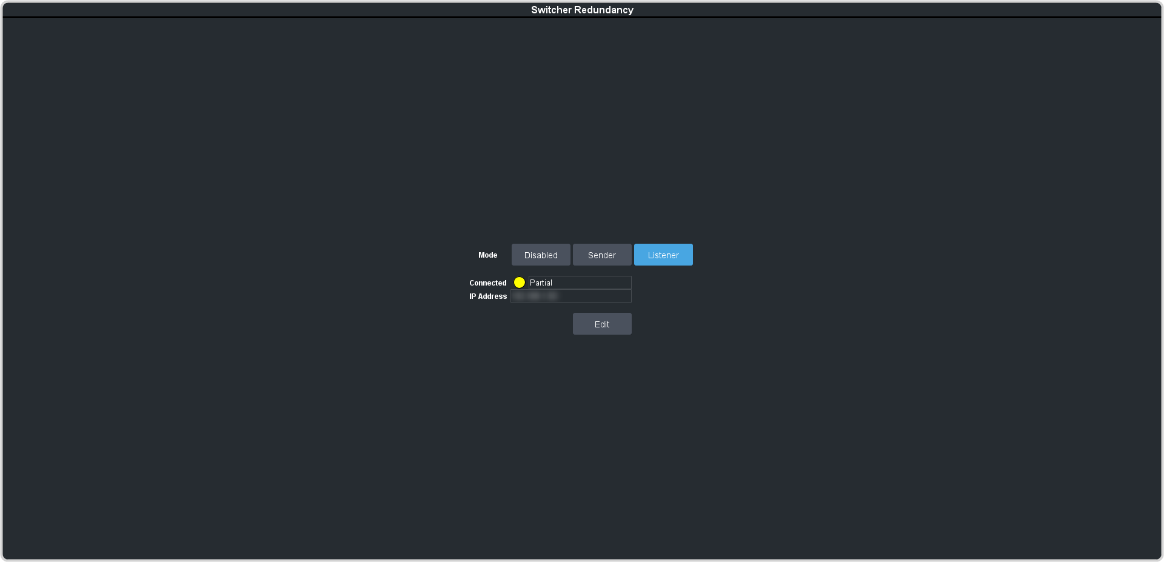Select the Disabled mode button
Screen dimensions: 1164x562
point(541,255)
